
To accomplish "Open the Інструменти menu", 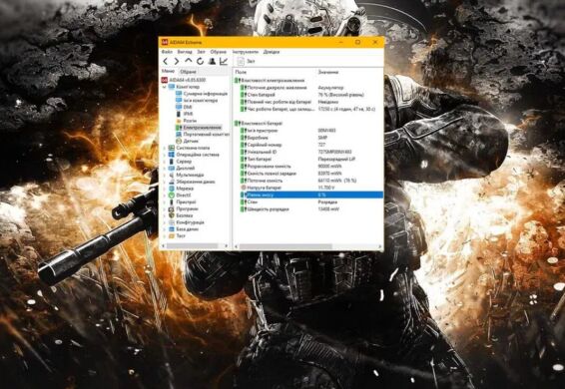I will (x=246, y=52).
